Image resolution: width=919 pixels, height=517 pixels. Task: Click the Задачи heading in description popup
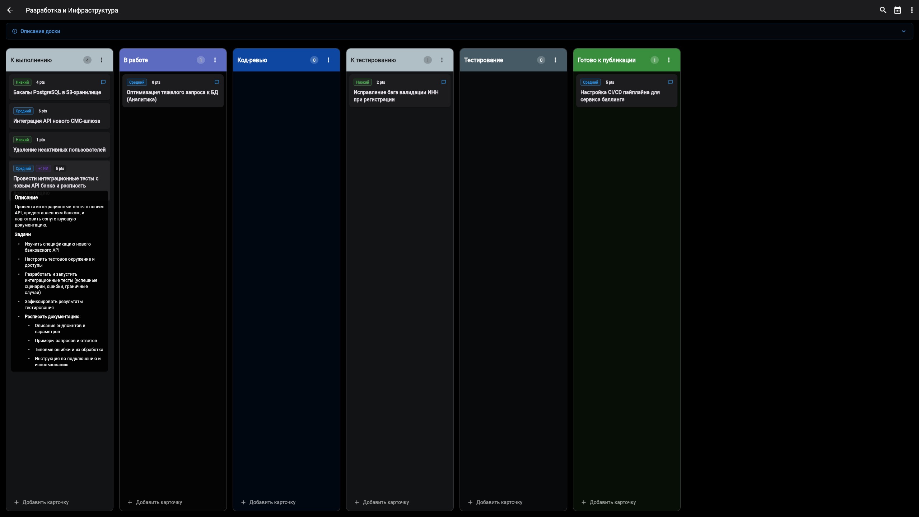pos(23,234)
